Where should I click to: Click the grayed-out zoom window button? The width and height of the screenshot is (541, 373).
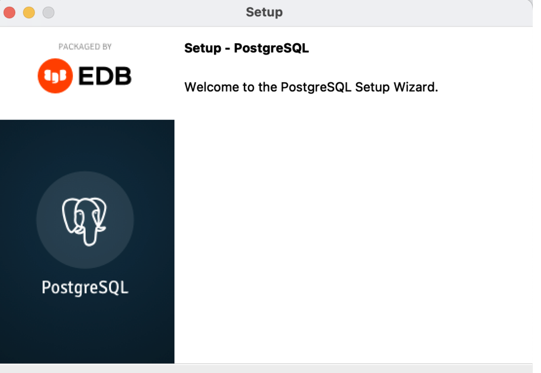tap(48, 12)
